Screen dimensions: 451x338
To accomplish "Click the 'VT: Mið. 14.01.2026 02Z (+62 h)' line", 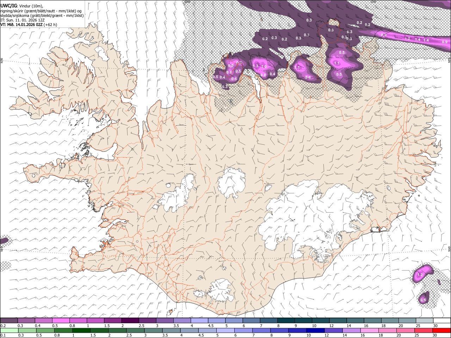I will pyautogui.click(x=29, y=25).
